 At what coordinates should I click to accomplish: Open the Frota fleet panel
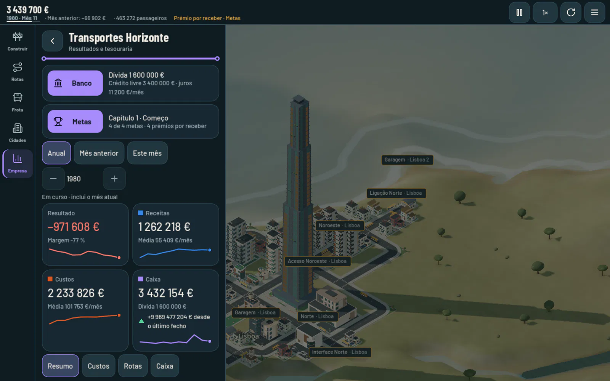18,102
